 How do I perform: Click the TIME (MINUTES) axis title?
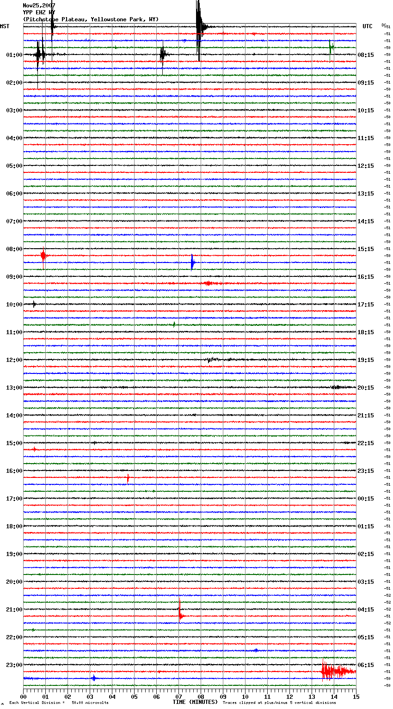[195, 702]
